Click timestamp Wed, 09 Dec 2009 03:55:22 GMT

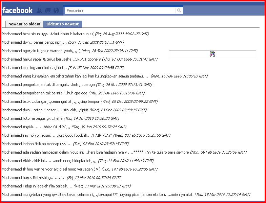(129, 101)
